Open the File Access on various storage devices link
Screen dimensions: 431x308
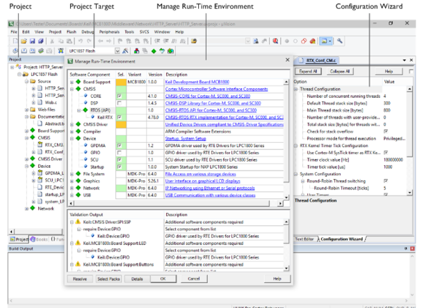pyautogui.click(x=200, y=174)
